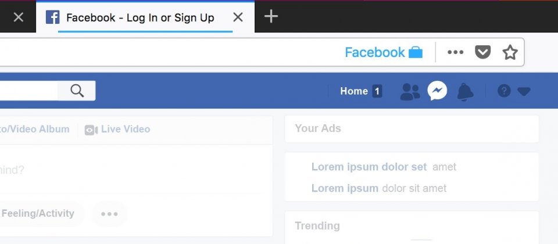Image resolution: width=558 pixels, height=244 pixels.
Task: Open a new browser tab
Action: click(x=271, y=17)
